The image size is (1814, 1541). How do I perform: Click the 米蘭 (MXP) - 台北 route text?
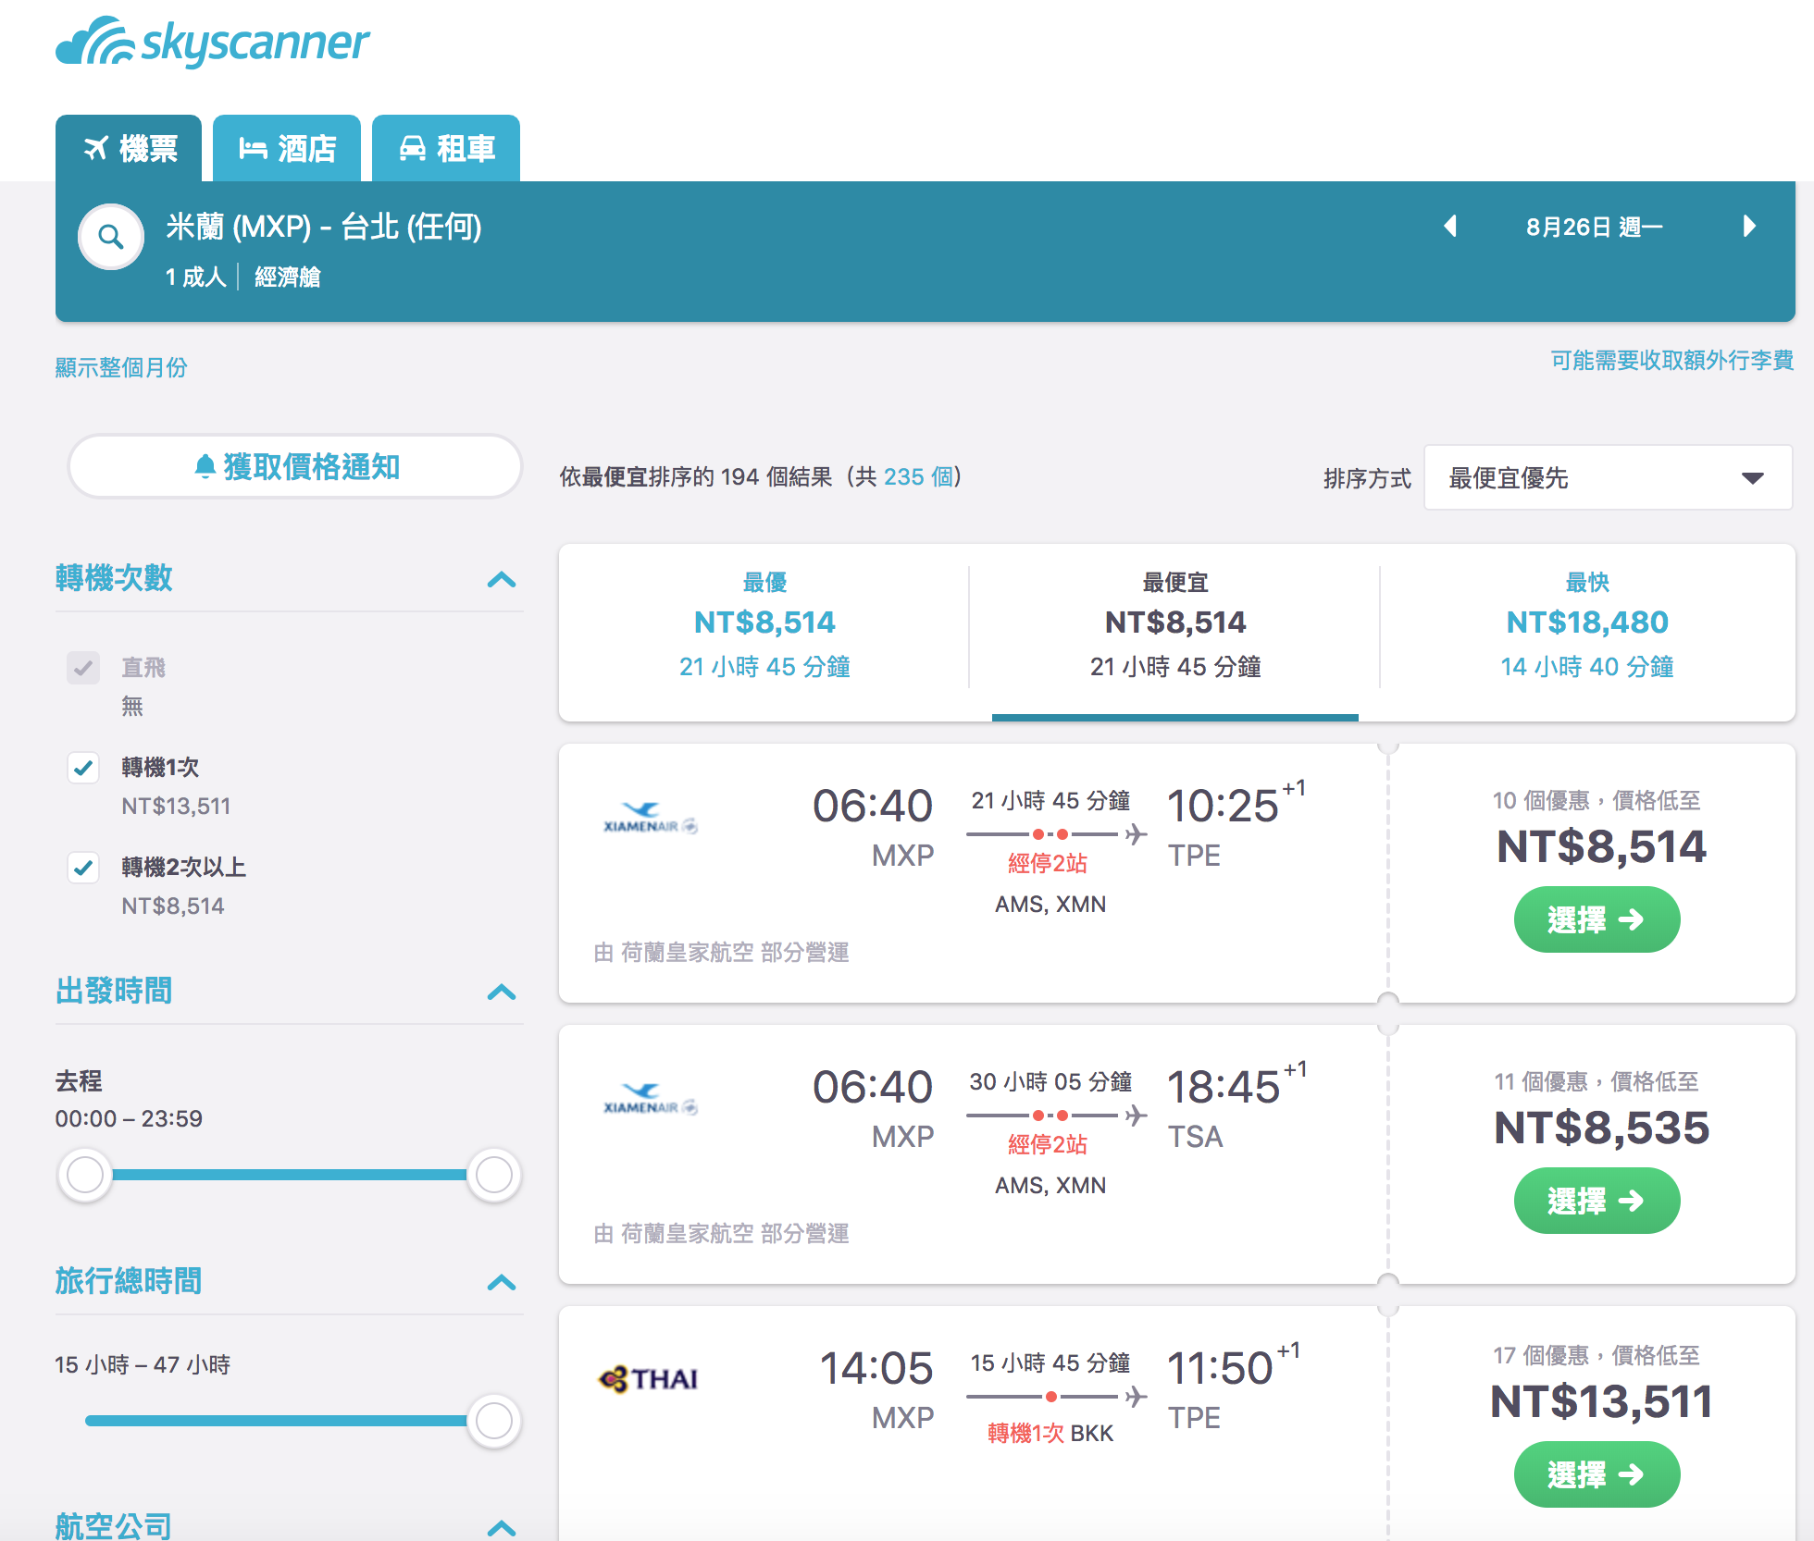[x=324, y=227]
